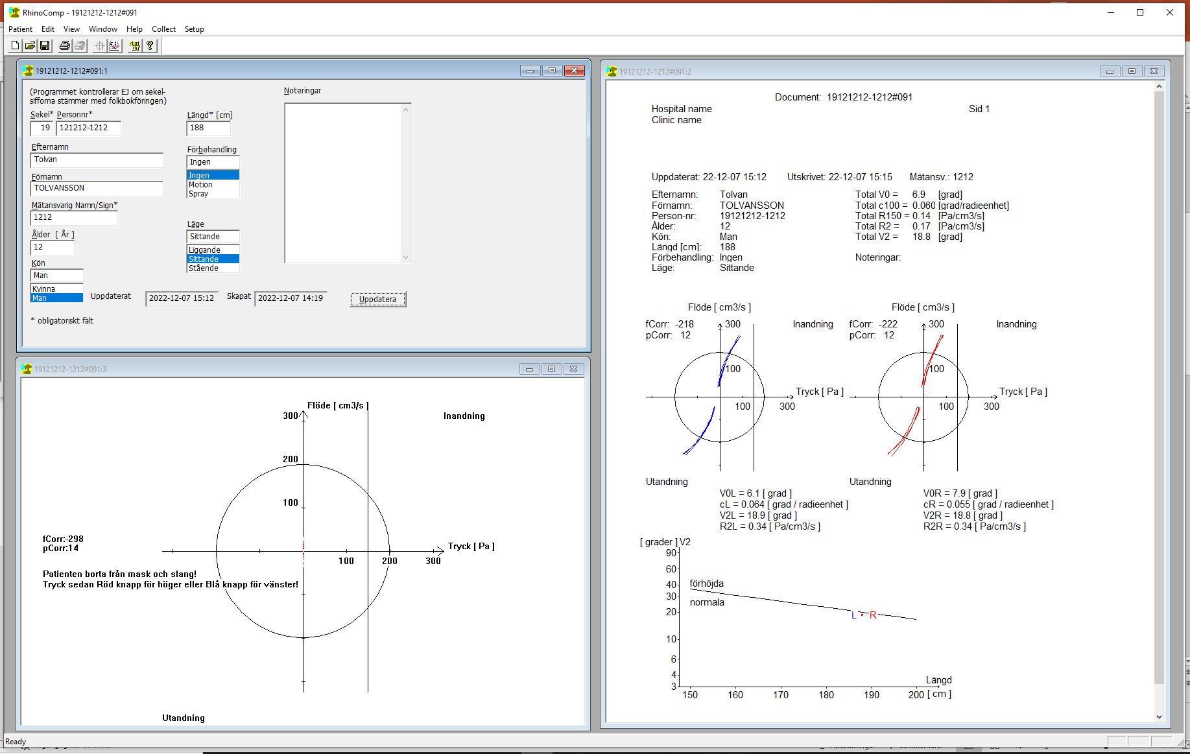This screenshot has width=1190, height=754.
Task: Open a file with the folder icon
Action: (30, 45)
